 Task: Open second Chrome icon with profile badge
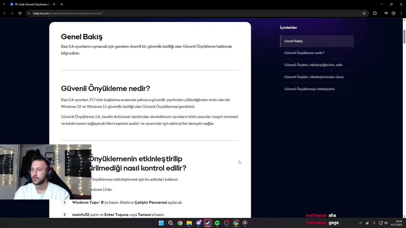click(x=236, y=223)
